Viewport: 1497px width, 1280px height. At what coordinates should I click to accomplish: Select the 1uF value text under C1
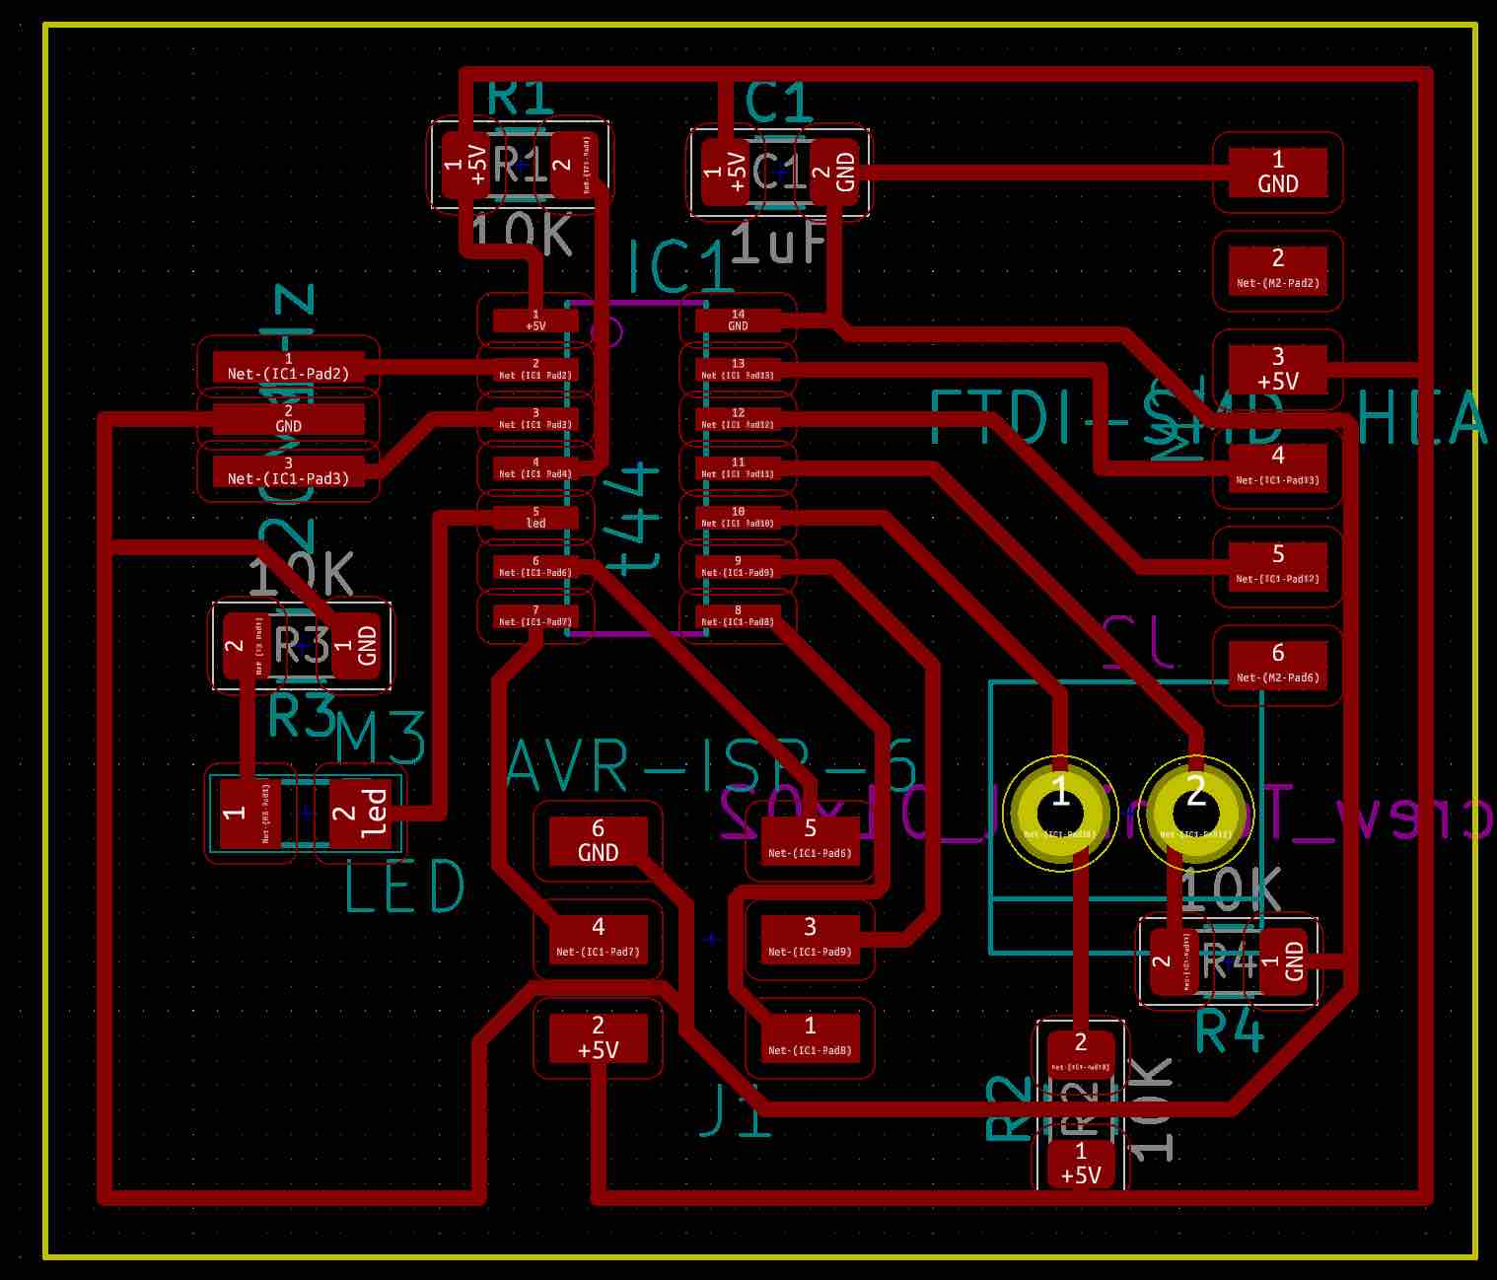[779, 243]
